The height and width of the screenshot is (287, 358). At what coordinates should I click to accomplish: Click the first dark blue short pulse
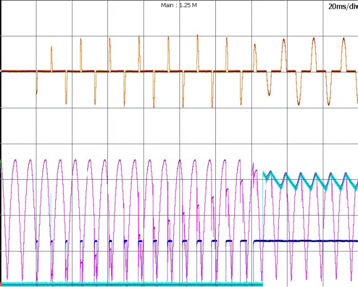[36, 241]
